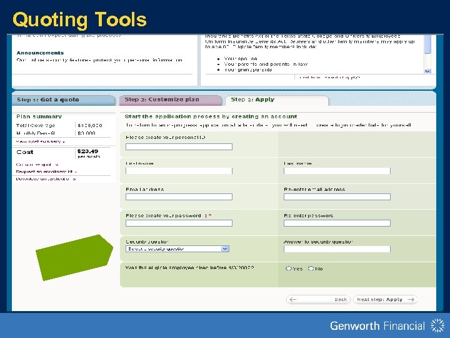Select the Step 3: Apply tab
The image size is (450, 338).
[277, 100]
